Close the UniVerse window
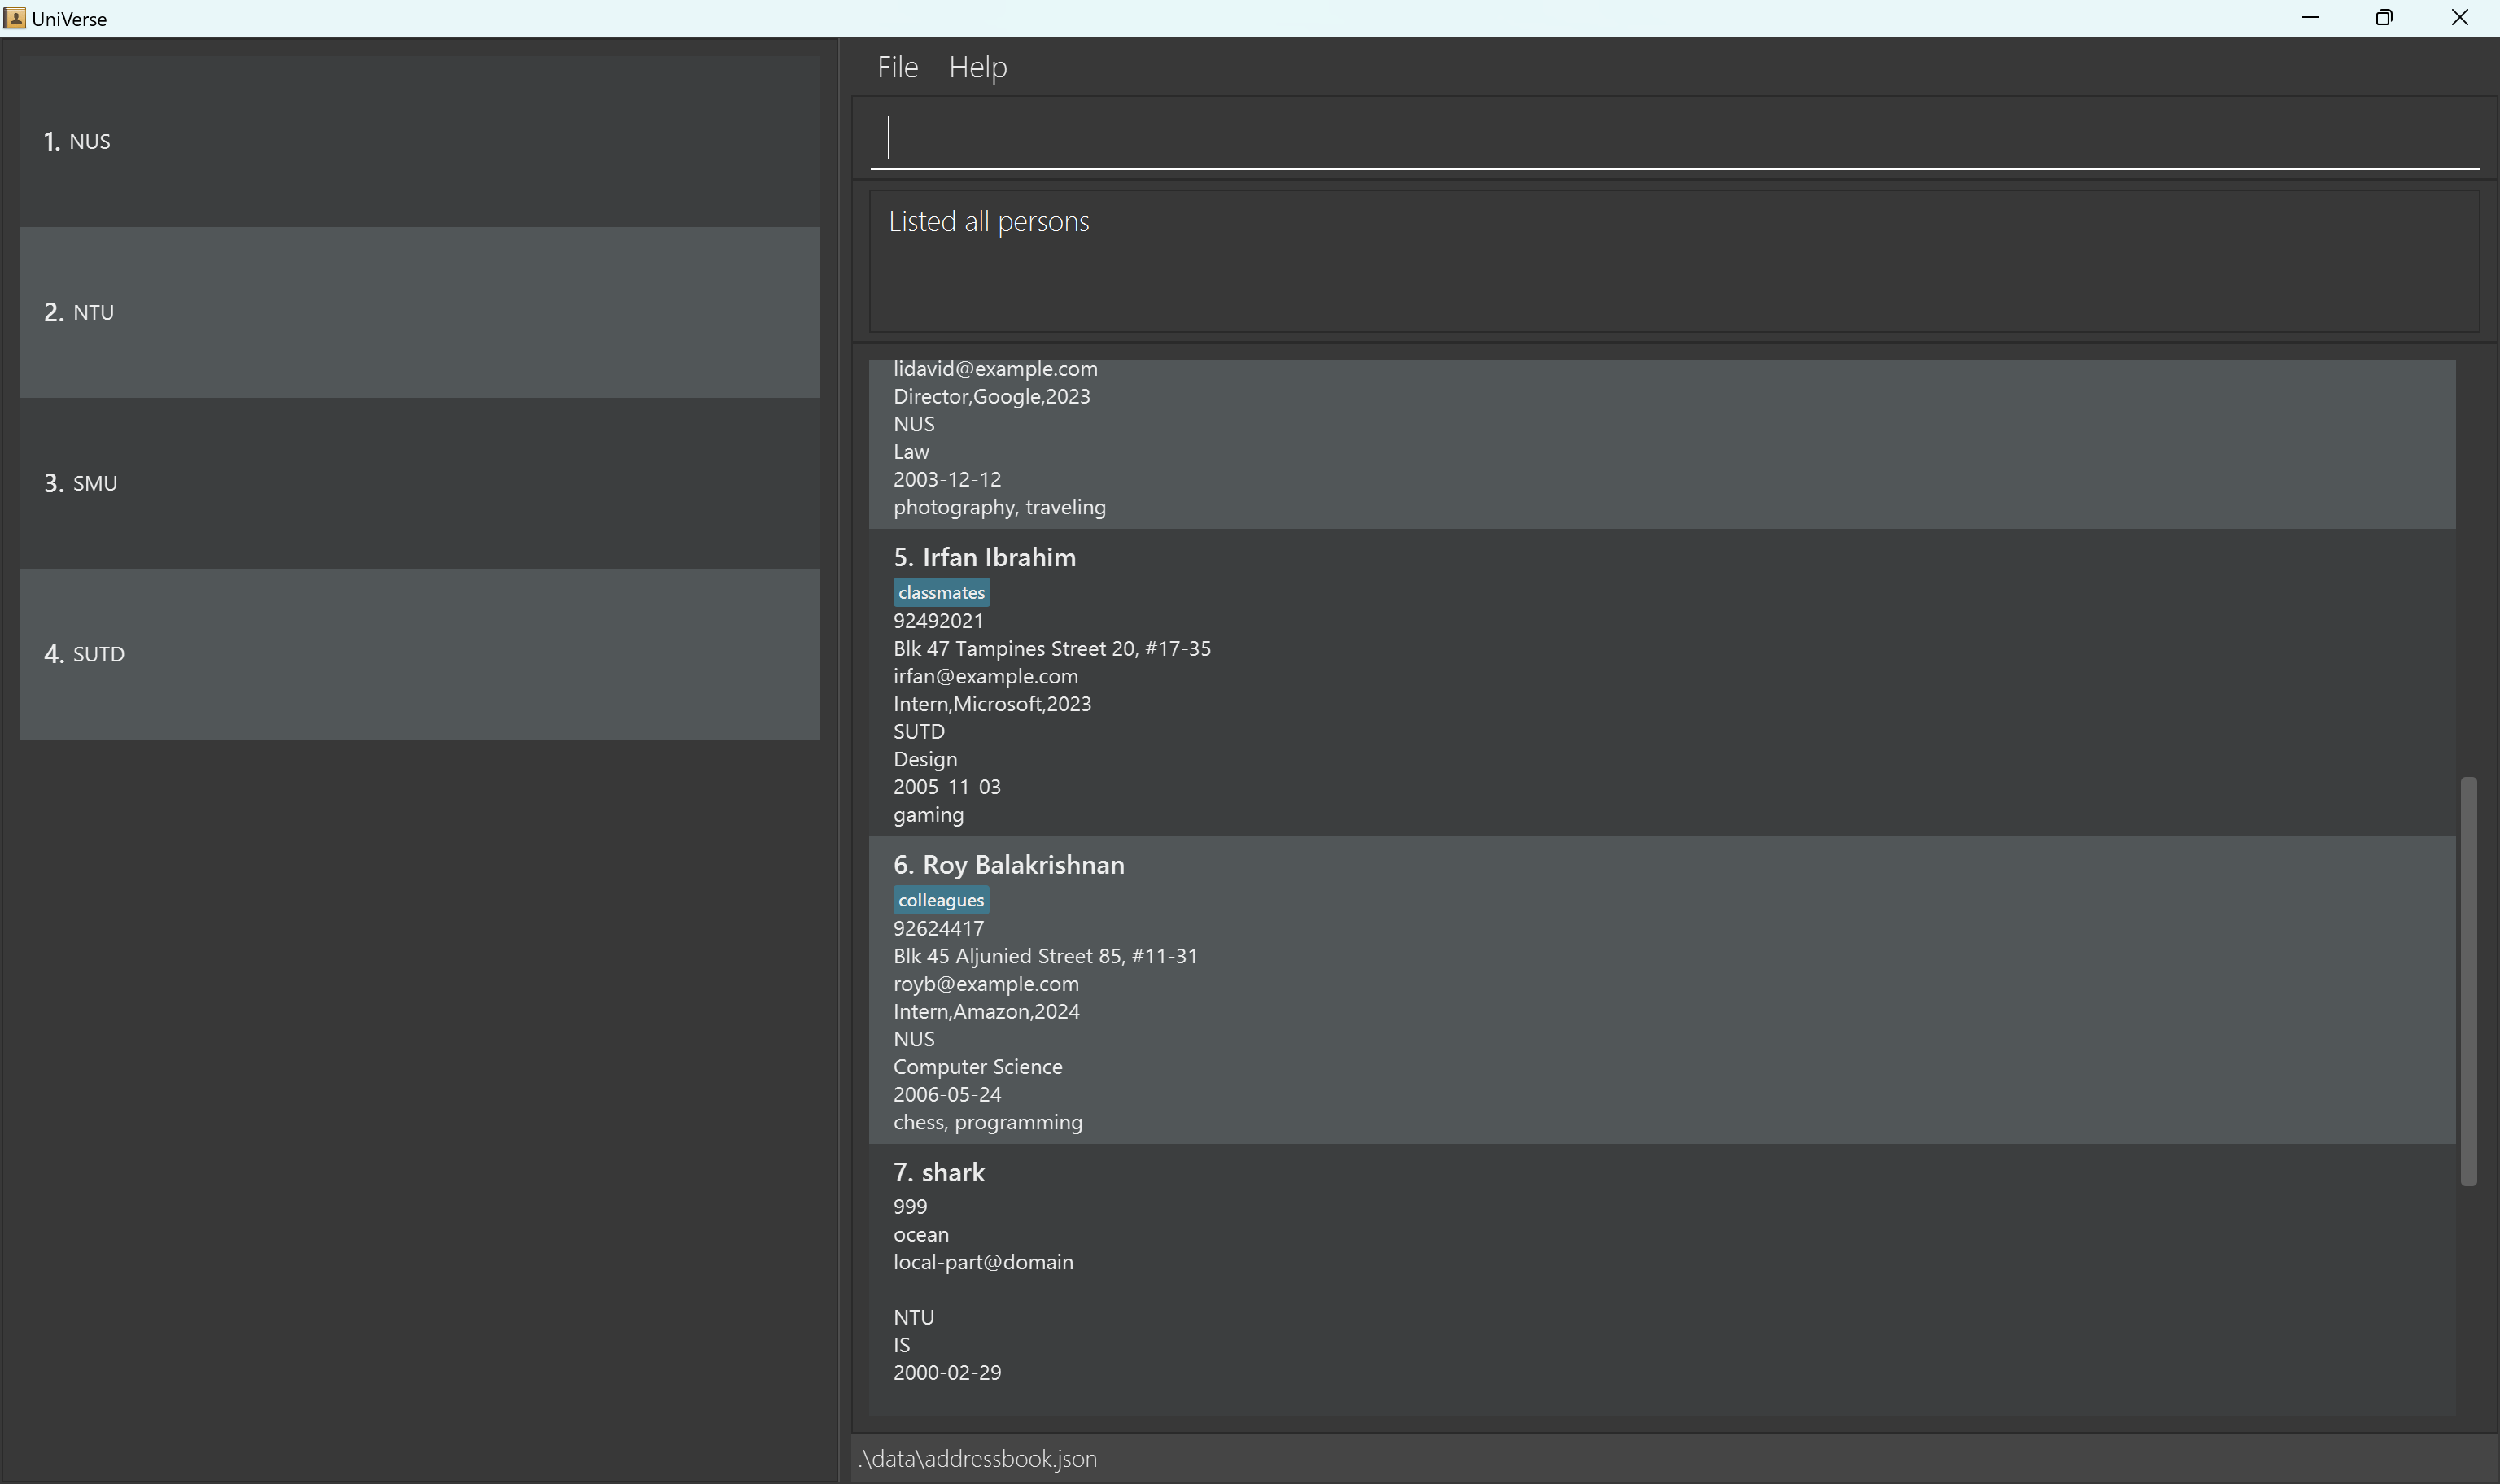Image resolution: width=2500 pixels, height=1484 pixels. pyautogui.click(x=2460, y=18)
